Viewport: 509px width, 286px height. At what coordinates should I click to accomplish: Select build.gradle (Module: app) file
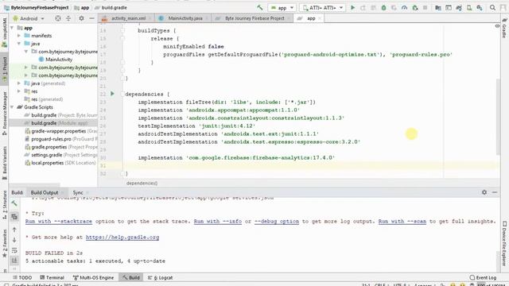pos(53,123)
